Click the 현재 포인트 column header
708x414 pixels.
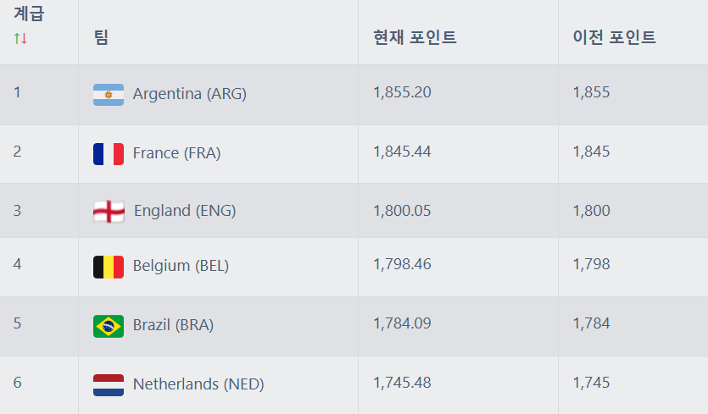415,38
